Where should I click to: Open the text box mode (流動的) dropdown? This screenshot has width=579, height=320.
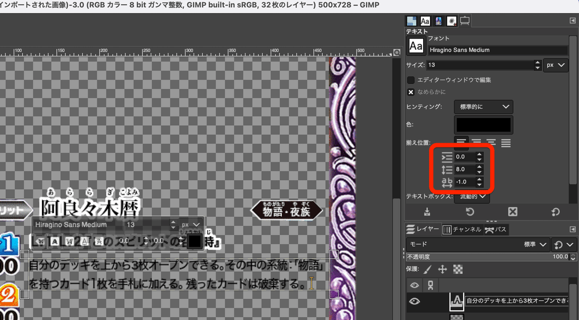(472, 197)
